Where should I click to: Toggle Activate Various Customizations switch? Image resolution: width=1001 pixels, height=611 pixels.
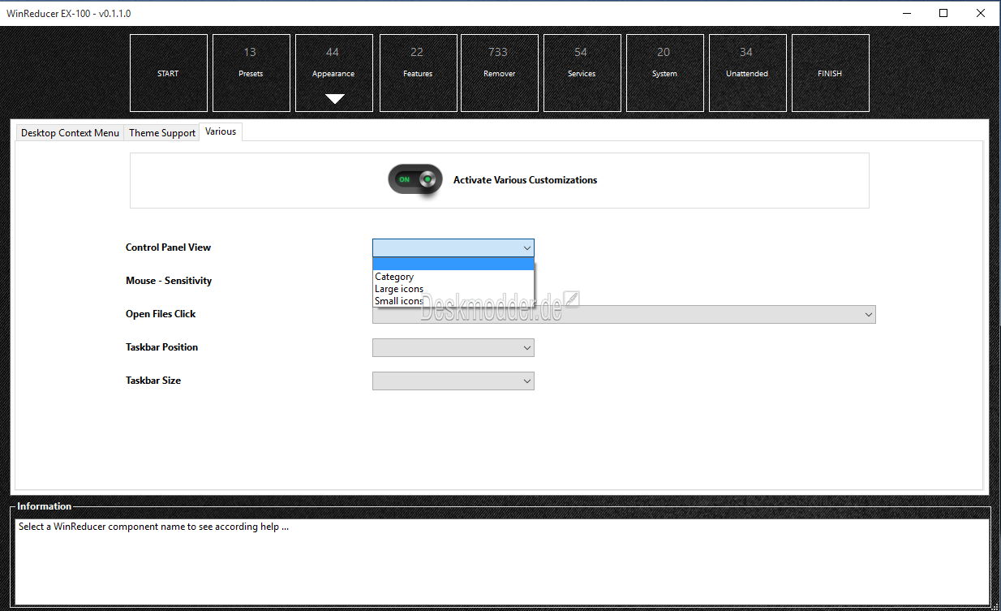pyautogui.click(x=415, y=179)
